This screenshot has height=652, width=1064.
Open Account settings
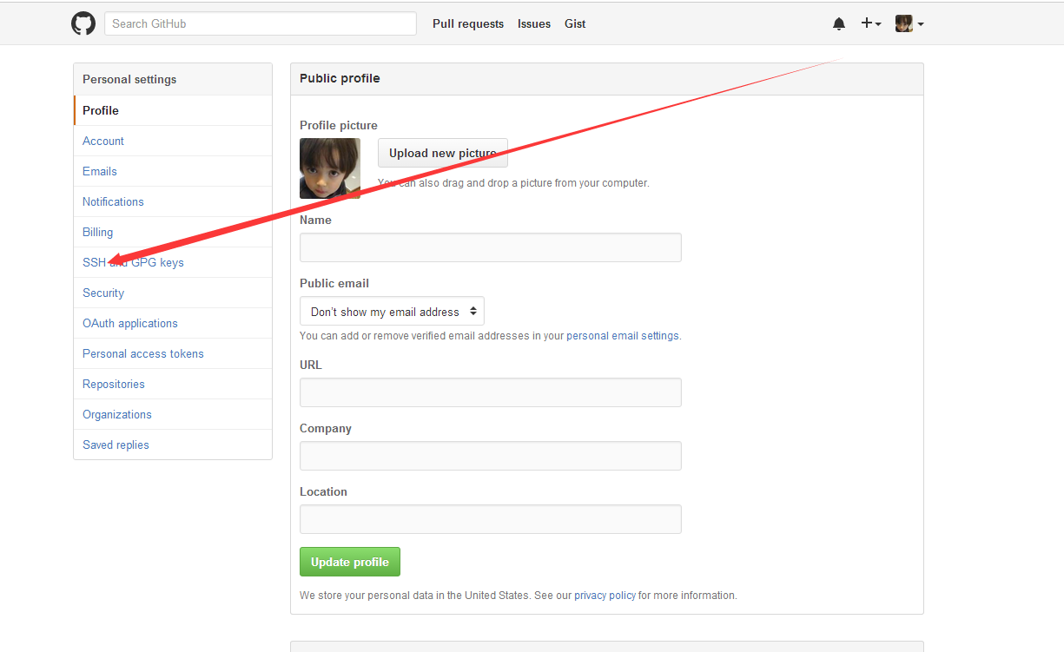173,141
